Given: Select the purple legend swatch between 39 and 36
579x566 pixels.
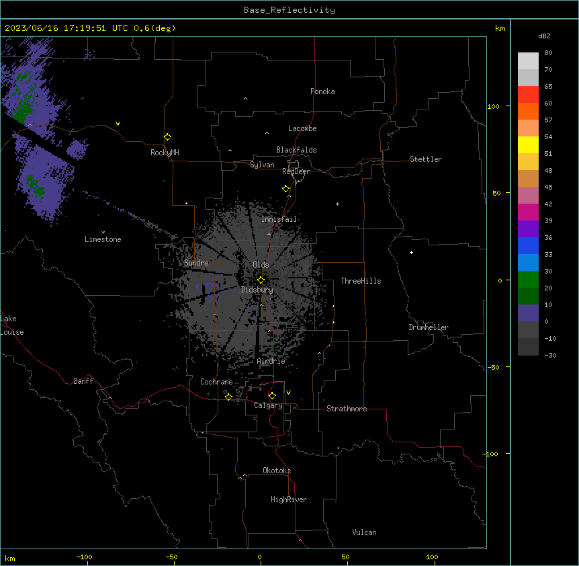Looking at the screenshot, I should point(528,229).
